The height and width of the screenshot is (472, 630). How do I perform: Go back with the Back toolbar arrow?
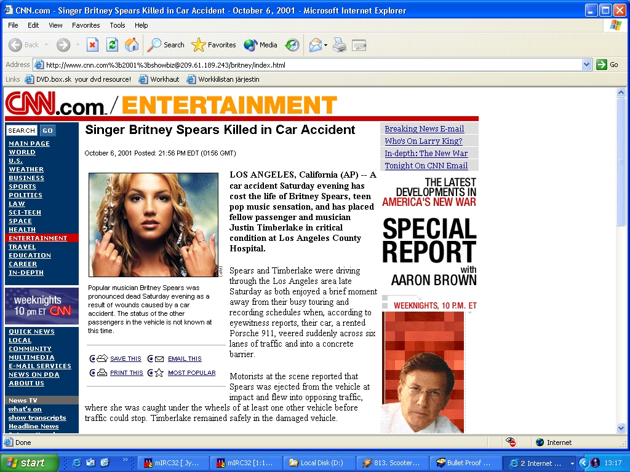click(x=24, y=45)
